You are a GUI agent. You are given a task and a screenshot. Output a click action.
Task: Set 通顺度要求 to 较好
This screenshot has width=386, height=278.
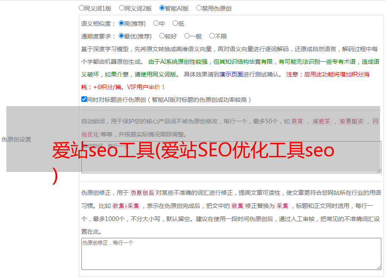tap(162, 36)
